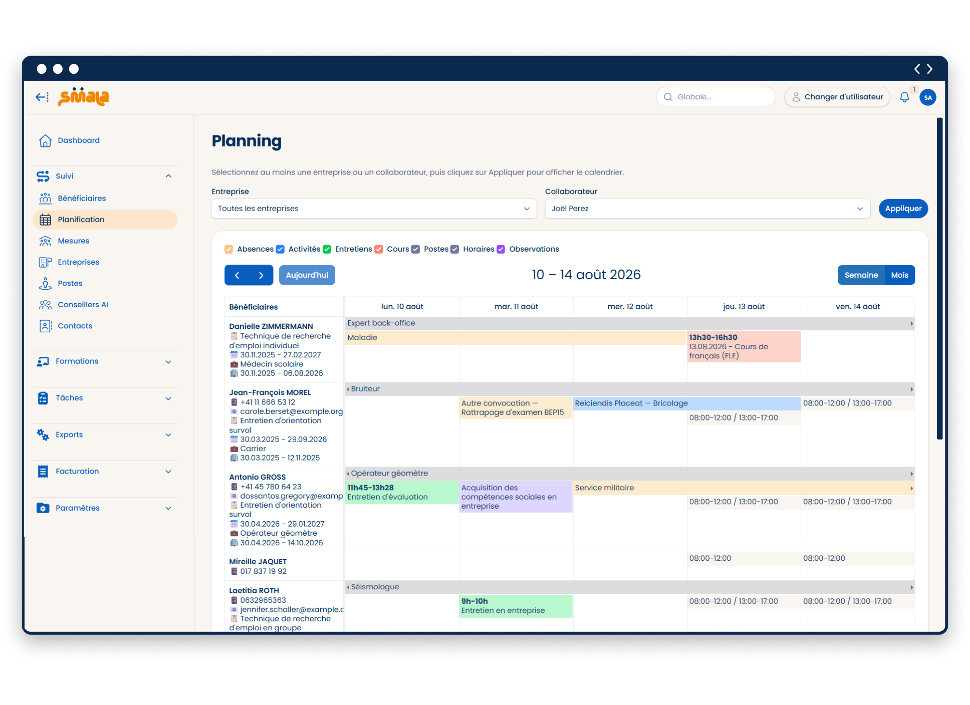970x705 pixels.
Task: Open the Dashboard menu item
Action: 105,140
